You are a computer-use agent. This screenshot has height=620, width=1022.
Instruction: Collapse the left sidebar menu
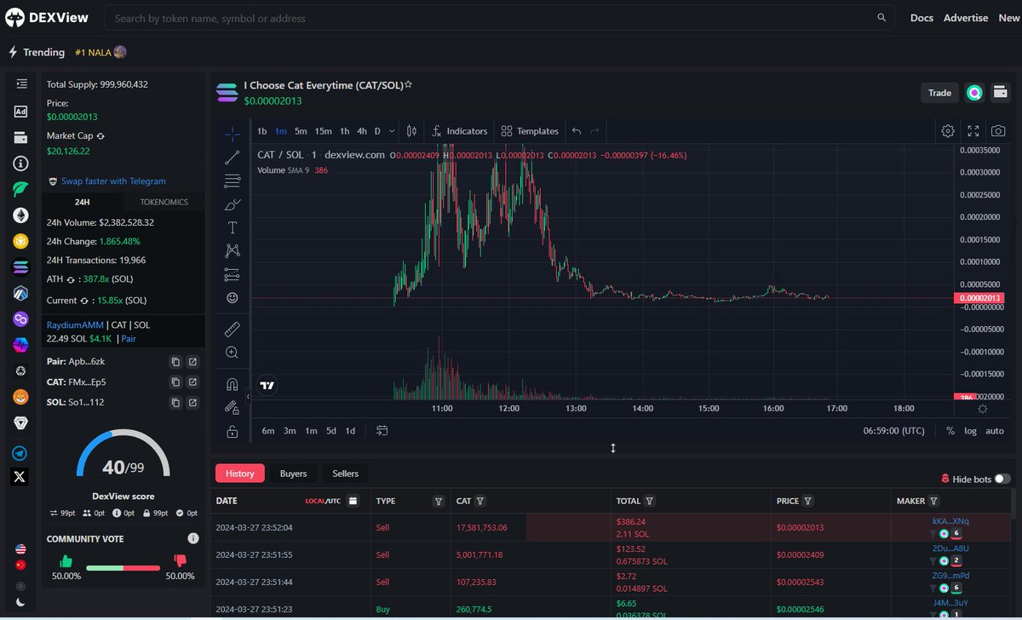21,83
